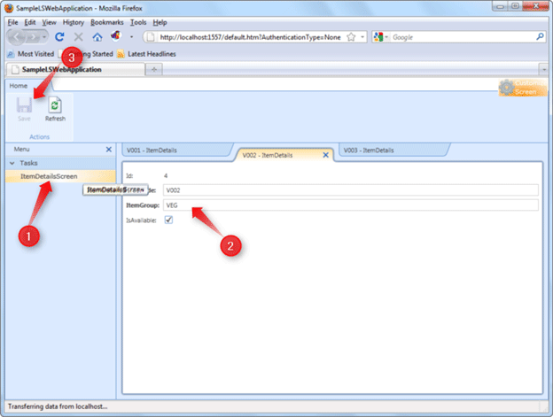Go to the Firefox home page icon
The image size is (553, 417).
[x=97, y=36]
